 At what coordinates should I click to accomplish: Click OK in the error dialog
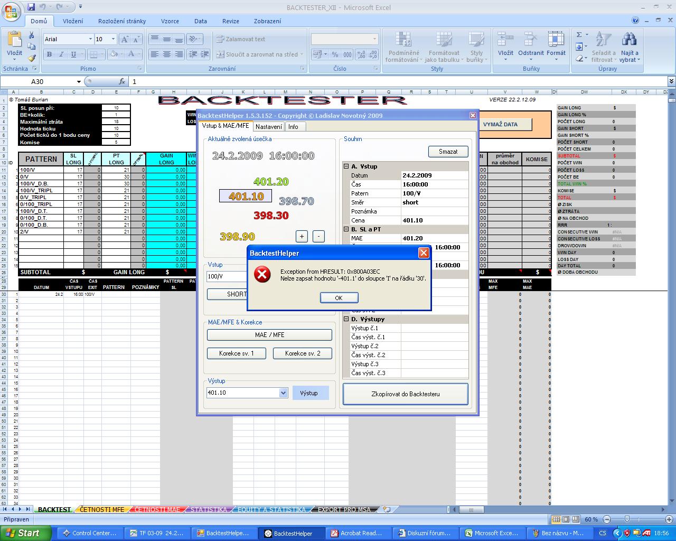(x=339, y=298)
